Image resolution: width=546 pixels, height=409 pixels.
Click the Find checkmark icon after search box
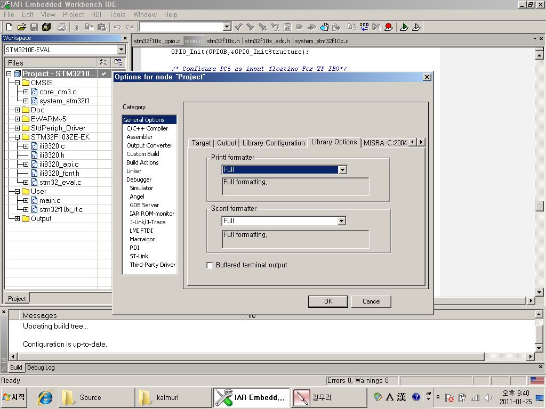pos(238,27)
